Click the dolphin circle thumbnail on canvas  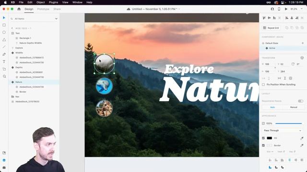[x=104, y=86]
